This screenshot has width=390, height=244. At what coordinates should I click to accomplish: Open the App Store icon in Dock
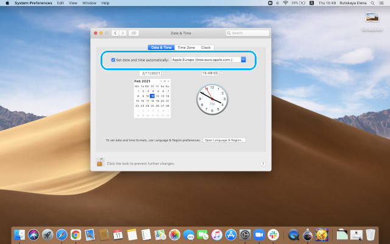tap(231, 235)
